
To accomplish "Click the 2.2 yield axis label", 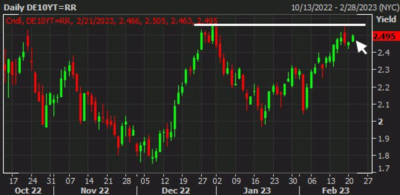I will (384, 87).
